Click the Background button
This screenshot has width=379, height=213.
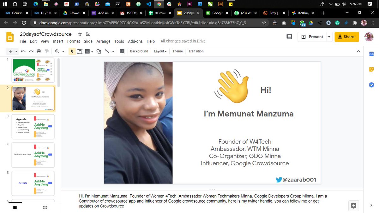139,51
